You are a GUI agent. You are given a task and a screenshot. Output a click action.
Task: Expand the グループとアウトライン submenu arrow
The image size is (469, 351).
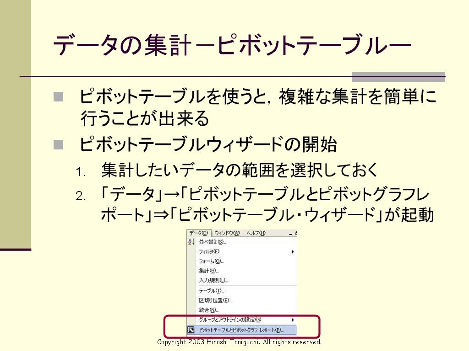293,320
